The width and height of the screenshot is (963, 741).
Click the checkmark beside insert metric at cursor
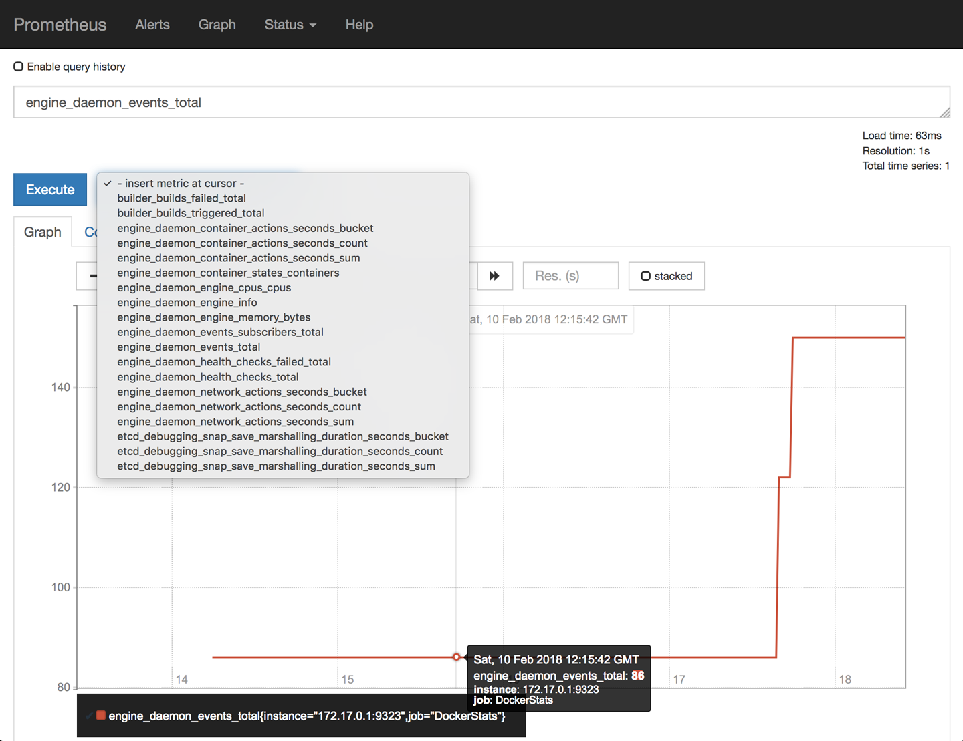pyautogui.click(x=107, y=182)
